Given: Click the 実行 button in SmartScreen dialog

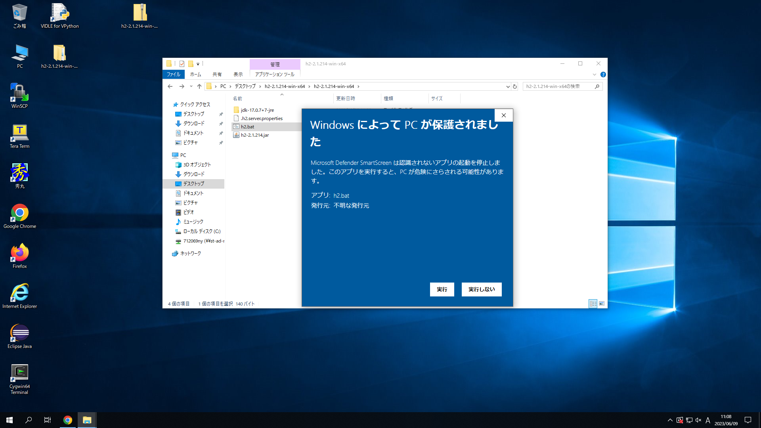Looking at the screenshot, I should click(442, 289).
